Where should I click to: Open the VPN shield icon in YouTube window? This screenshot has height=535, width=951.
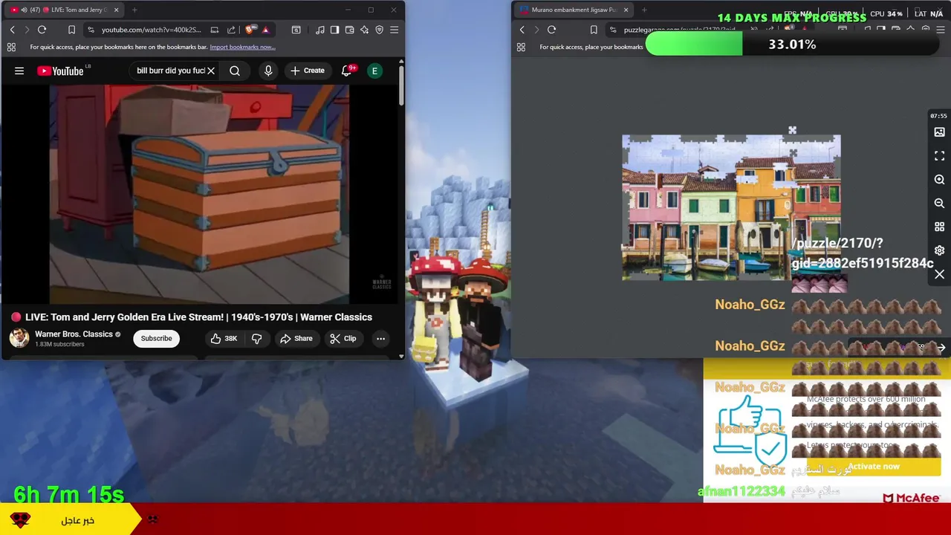(x=379, y=30)
